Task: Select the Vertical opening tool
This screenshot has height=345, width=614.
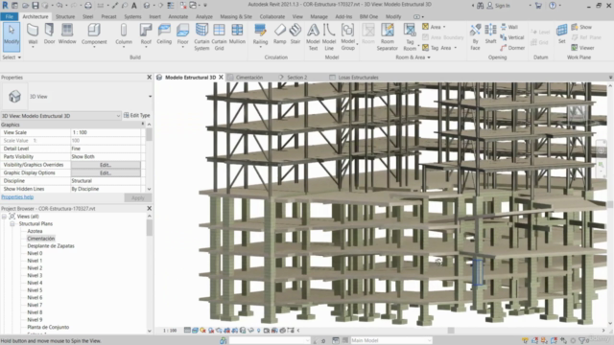Action: tap(511, 37)
